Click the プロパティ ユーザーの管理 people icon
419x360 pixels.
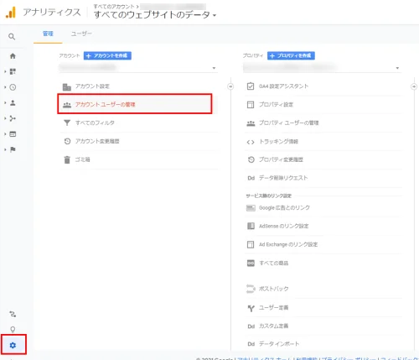(251, 123)
